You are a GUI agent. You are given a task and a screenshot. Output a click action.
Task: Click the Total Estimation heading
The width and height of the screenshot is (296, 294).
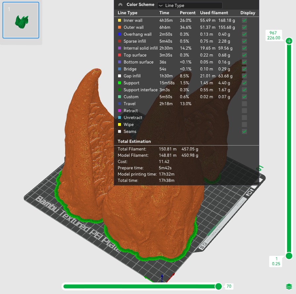point(134,142)
